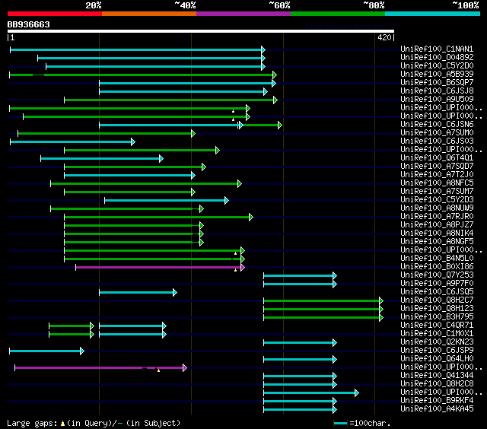Click the green ~80% identity legend segment

(x=338, y=14)
